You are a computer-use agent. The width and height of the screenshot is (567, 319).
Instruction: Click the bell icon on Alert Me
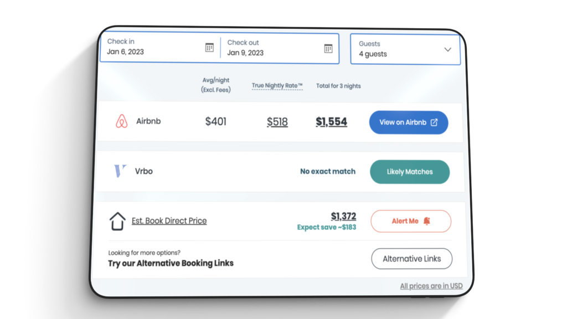click(426, 221)
